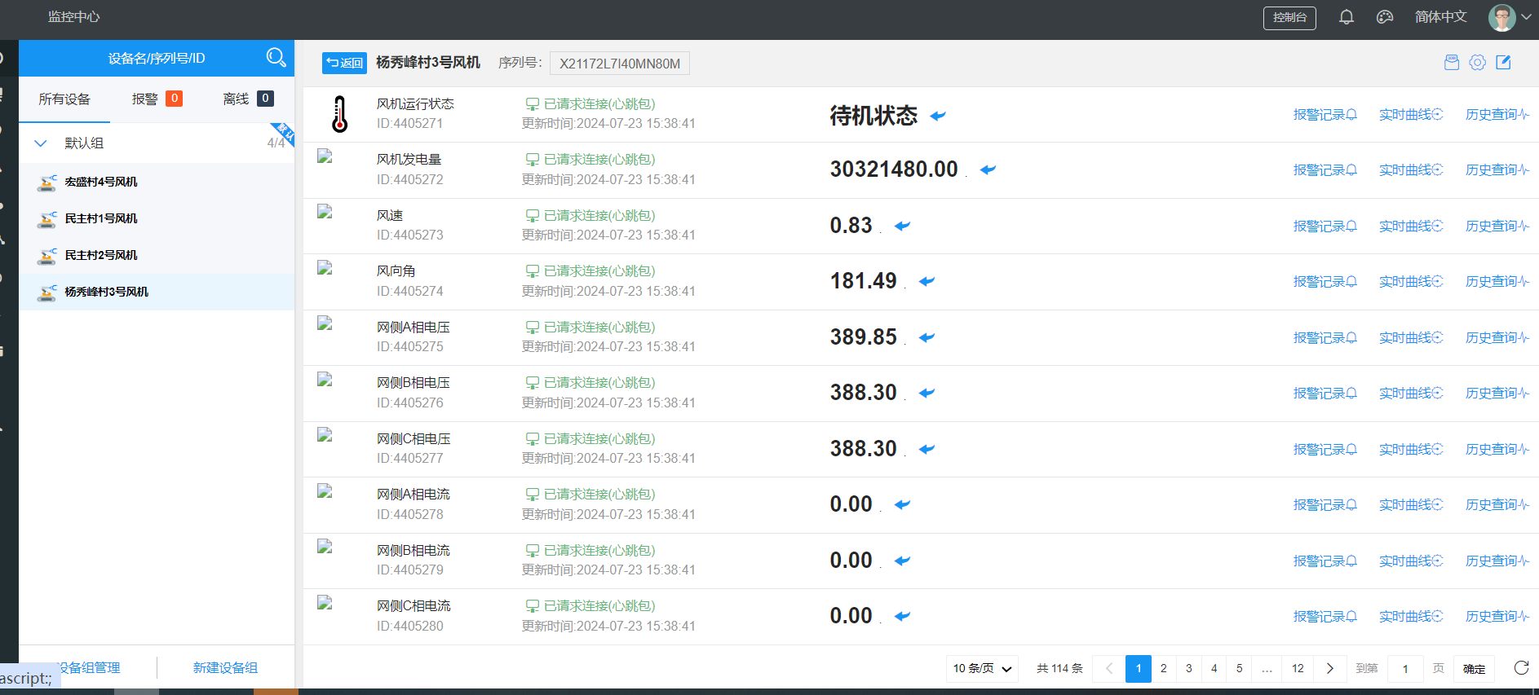Select 杨秀峰村3号风机 in device list
This screenshot has width=1539, height=695.
(157, 292)
